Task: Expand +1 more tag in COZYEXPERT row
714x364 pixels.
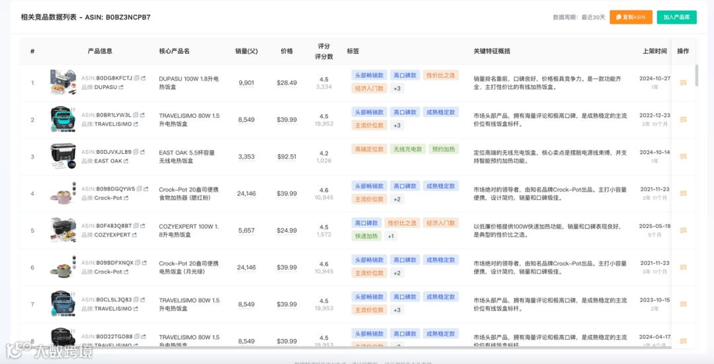Action: click(391, 236)
